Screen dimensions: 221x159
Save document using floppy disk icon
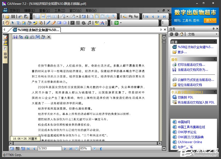16,37
